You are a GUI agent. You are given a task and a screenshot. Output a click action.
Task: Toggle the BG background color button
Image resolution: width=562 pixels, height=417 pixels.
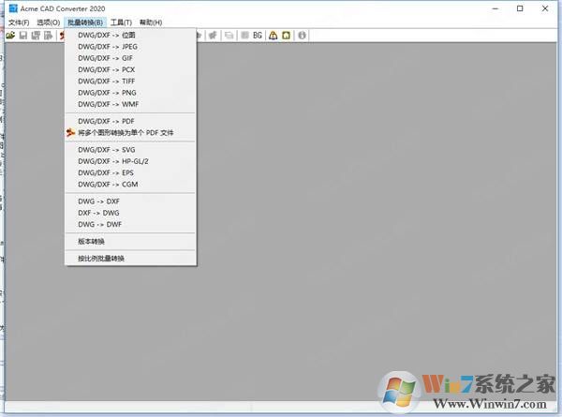(x=258, y=35)
